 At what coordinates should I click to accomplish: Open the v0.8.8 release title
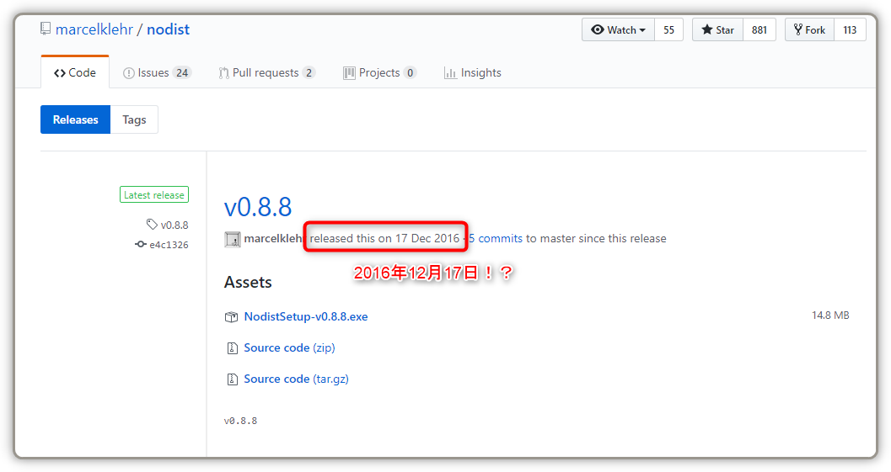point(258,207)
